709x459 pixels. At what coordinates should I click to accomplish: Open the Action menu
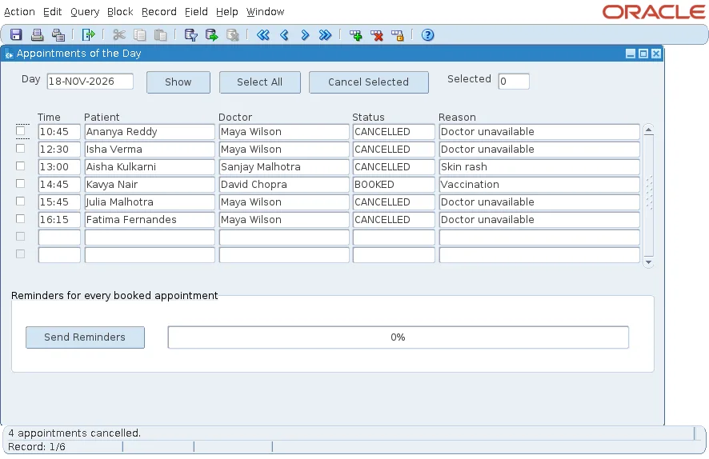coord(19,12)
